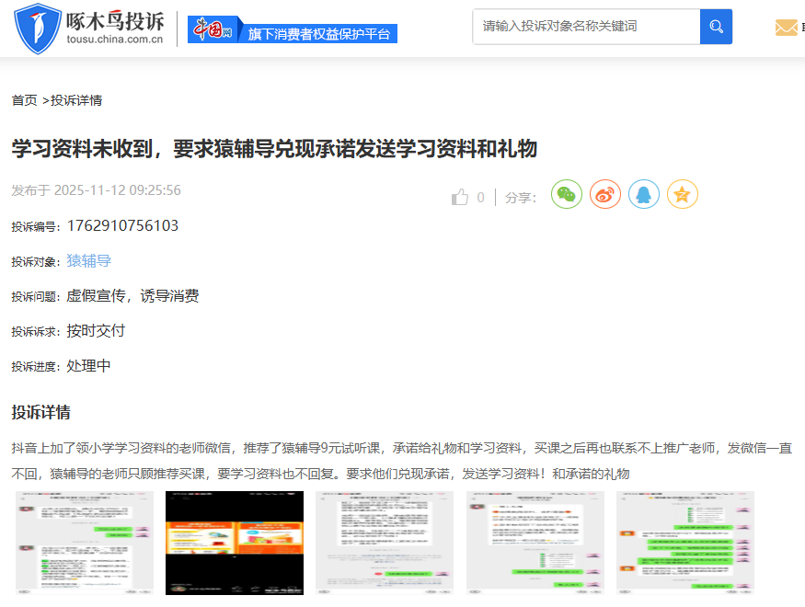Share complaint via Weibo icon

coord(604,194)
